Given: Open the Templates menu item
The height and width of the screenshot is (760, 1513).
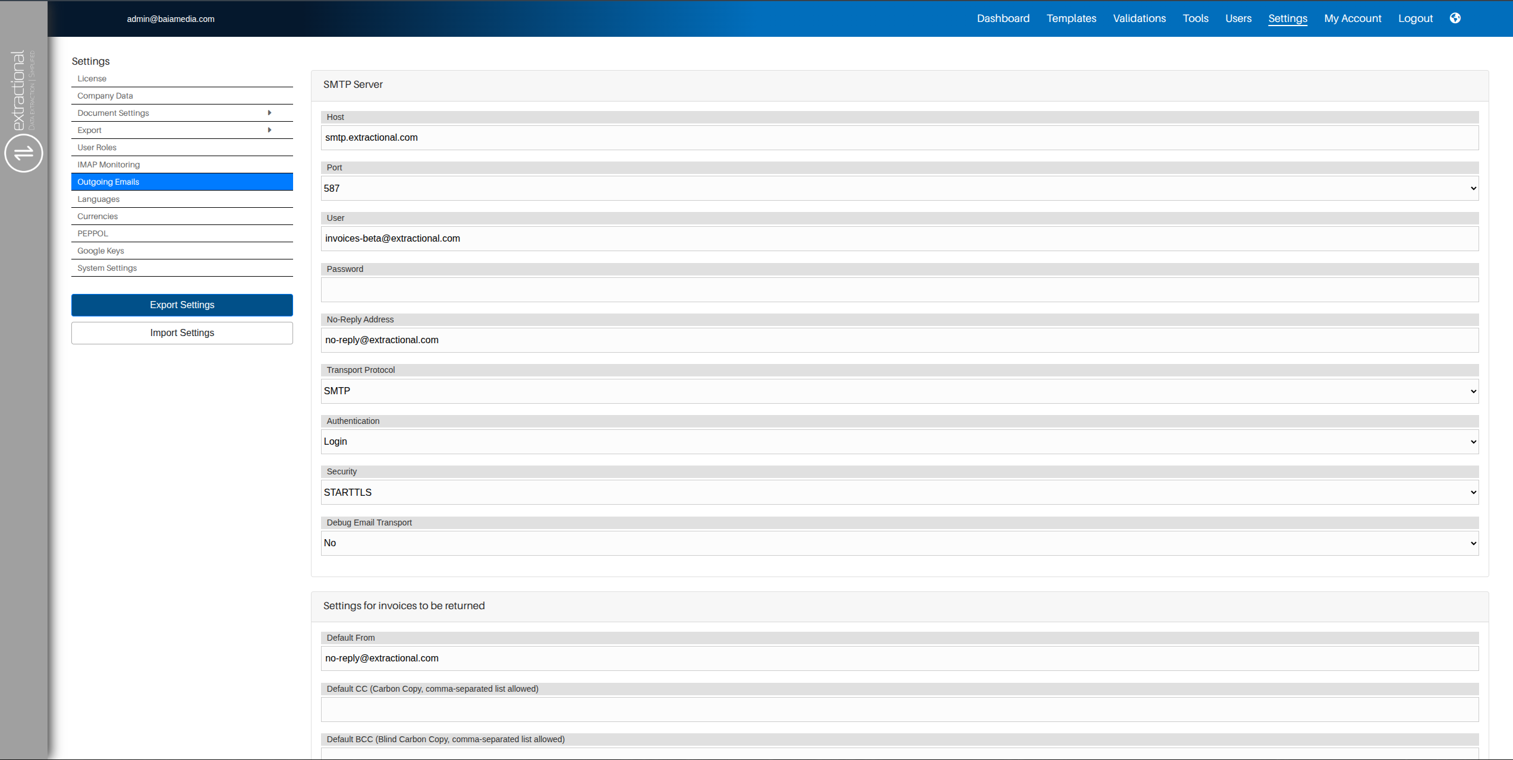Looking at the screenshot, I should point(1071,18).
